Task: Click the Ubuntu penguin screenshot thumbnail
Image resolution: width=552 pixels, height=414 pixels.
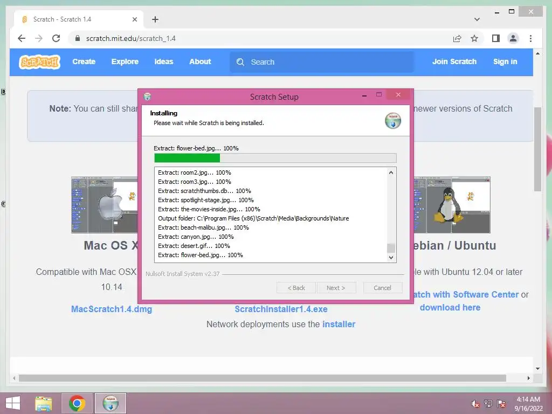Action: (452, 205)
